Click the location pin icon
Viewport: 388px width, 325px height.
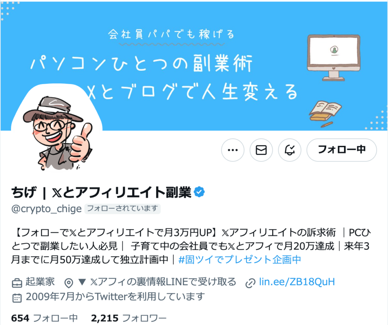[x=69, y=283]
